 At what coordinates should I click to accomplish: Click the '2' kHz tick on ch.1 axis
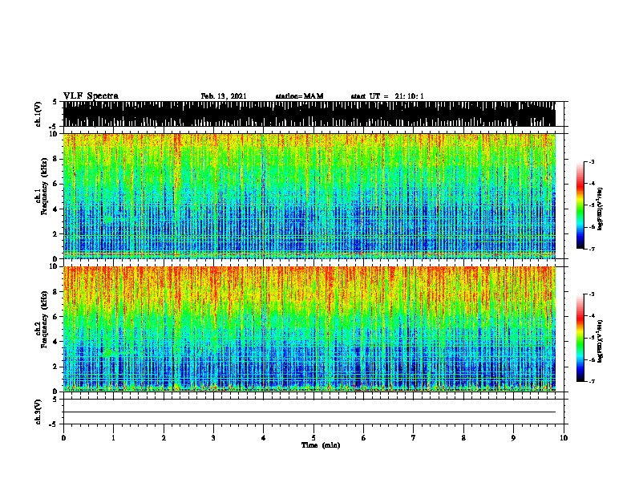[x=55, y=233]
